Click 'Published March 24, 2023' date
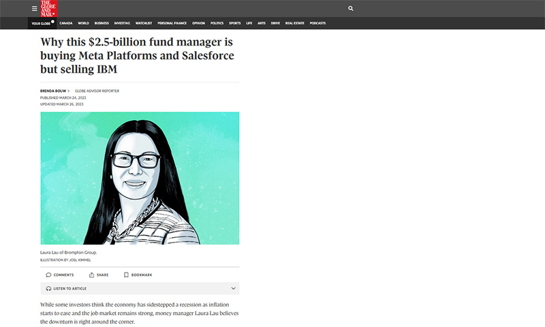Viewport: 545px width, 327px height. [x=63, y=97]
